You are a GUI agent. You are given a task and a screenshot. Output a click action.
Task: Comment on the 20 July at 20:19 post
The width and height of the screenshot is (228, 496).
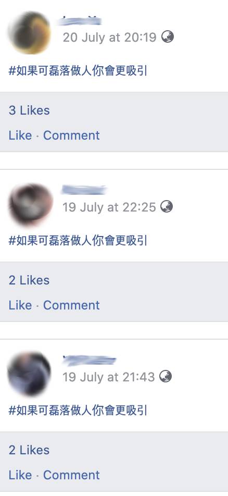pos(71,135)
